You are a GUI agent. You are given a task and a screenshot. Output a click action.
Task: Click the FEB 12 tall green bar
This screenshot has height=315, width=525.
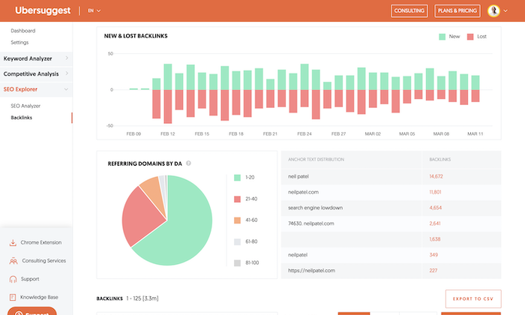[168, 76]
